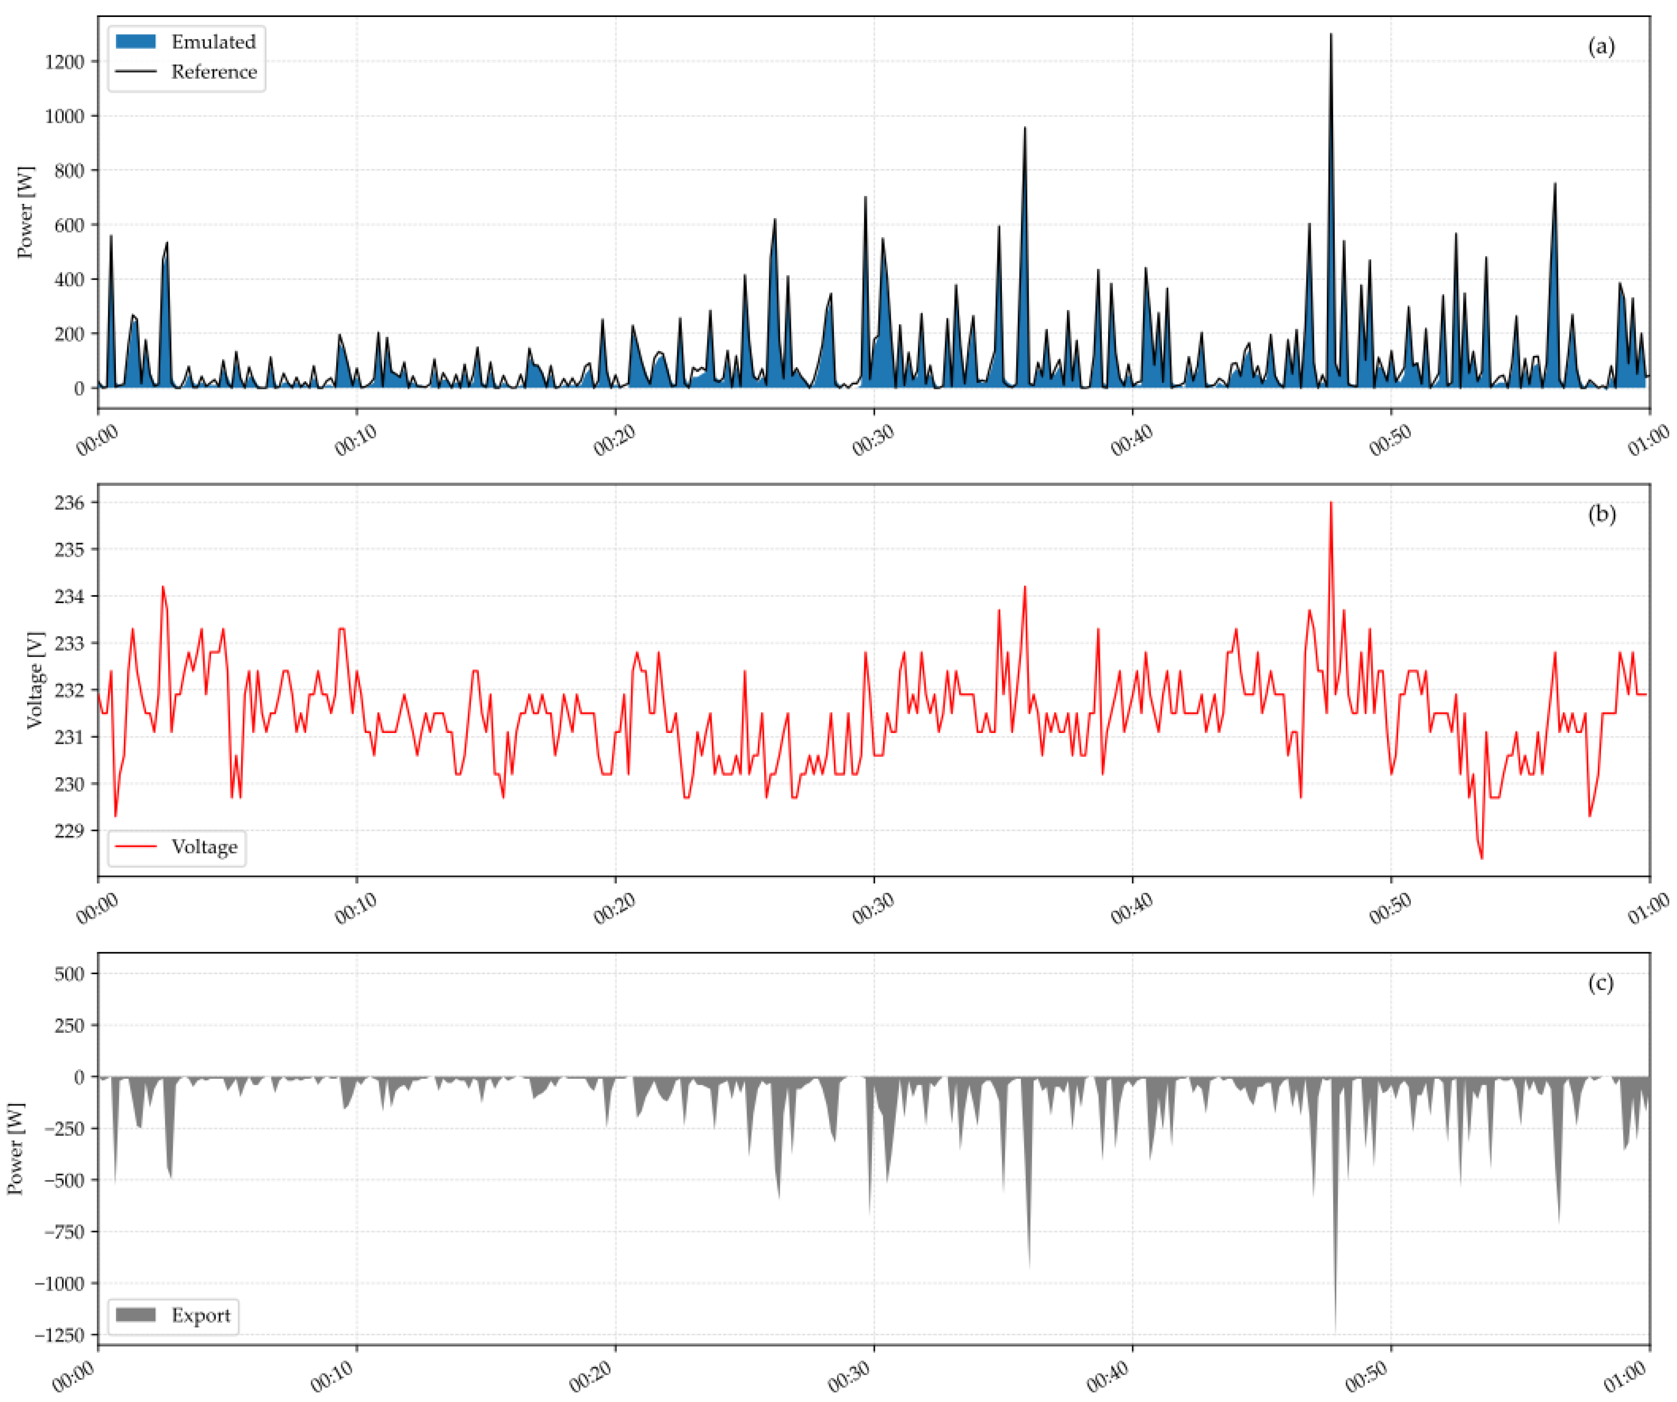Screen dimensions: 1677x1402
Task: Click the Power [W] axis label of bottom plot
Action: pyautogui.click(x=15, y=1149)
